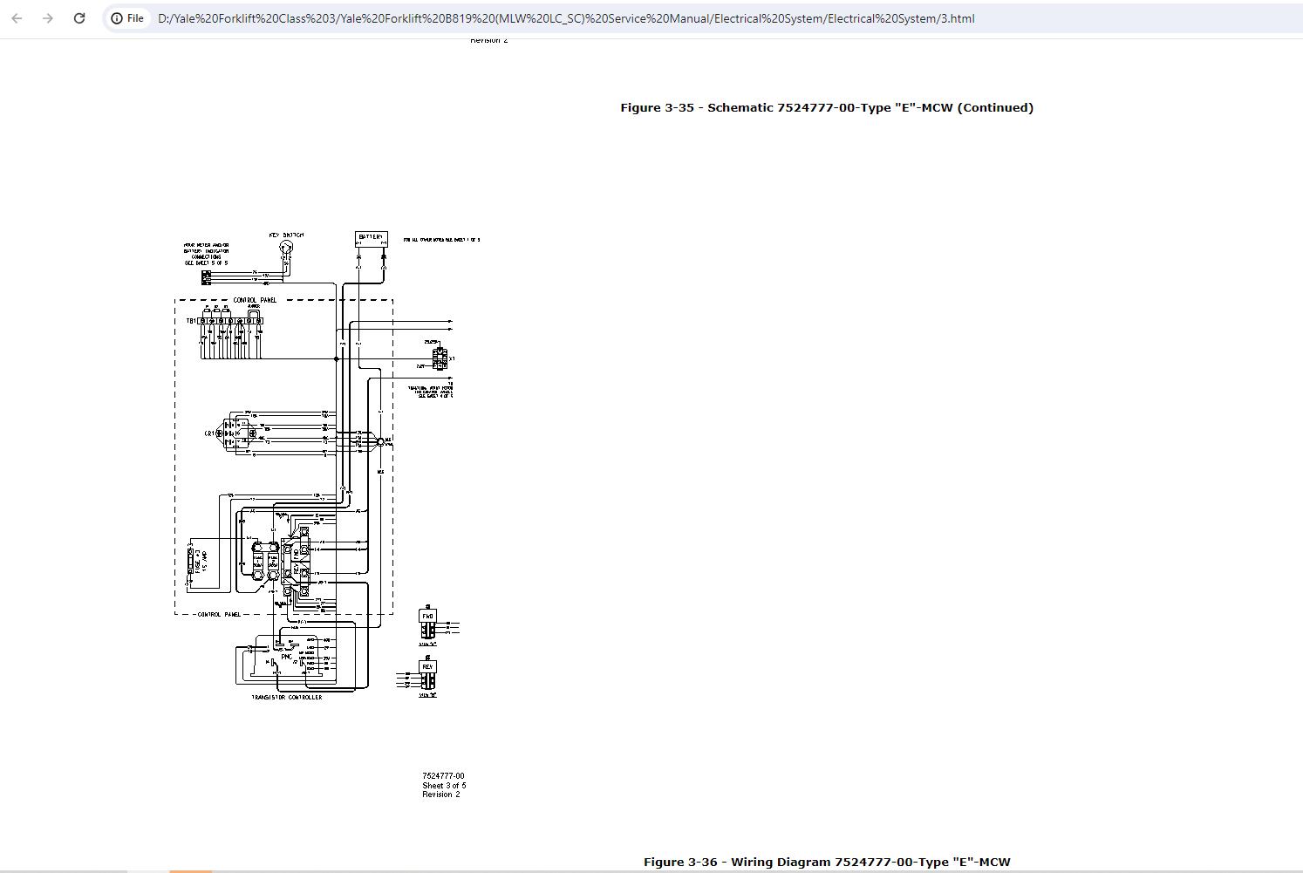Click the browser back arrow

tap(17, 18)
